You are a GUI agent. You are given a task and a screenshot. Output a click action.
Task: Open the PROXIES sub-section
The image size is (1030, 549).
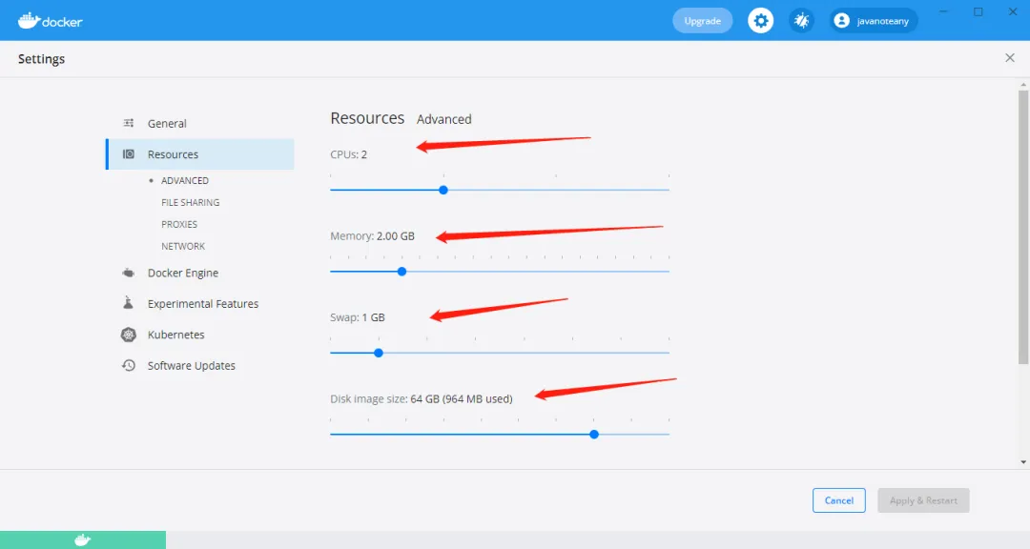point(179,224)
